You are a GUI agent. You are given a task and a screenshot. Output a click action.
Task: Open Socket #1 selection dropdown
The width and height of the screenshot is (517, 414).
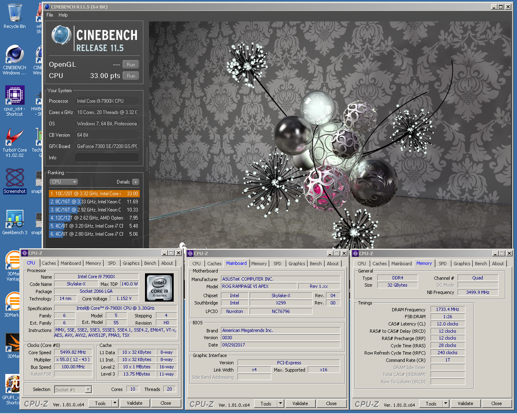point(73,389)
